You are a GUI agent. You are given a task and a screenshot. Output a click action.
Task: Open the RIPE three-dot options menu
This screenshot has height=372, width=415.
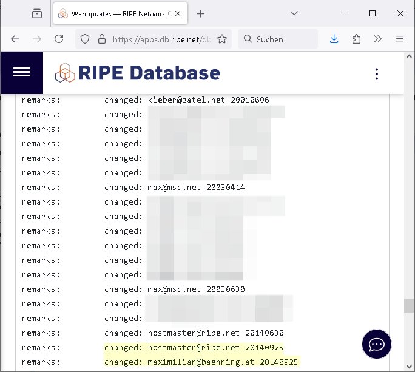[377, 74]
